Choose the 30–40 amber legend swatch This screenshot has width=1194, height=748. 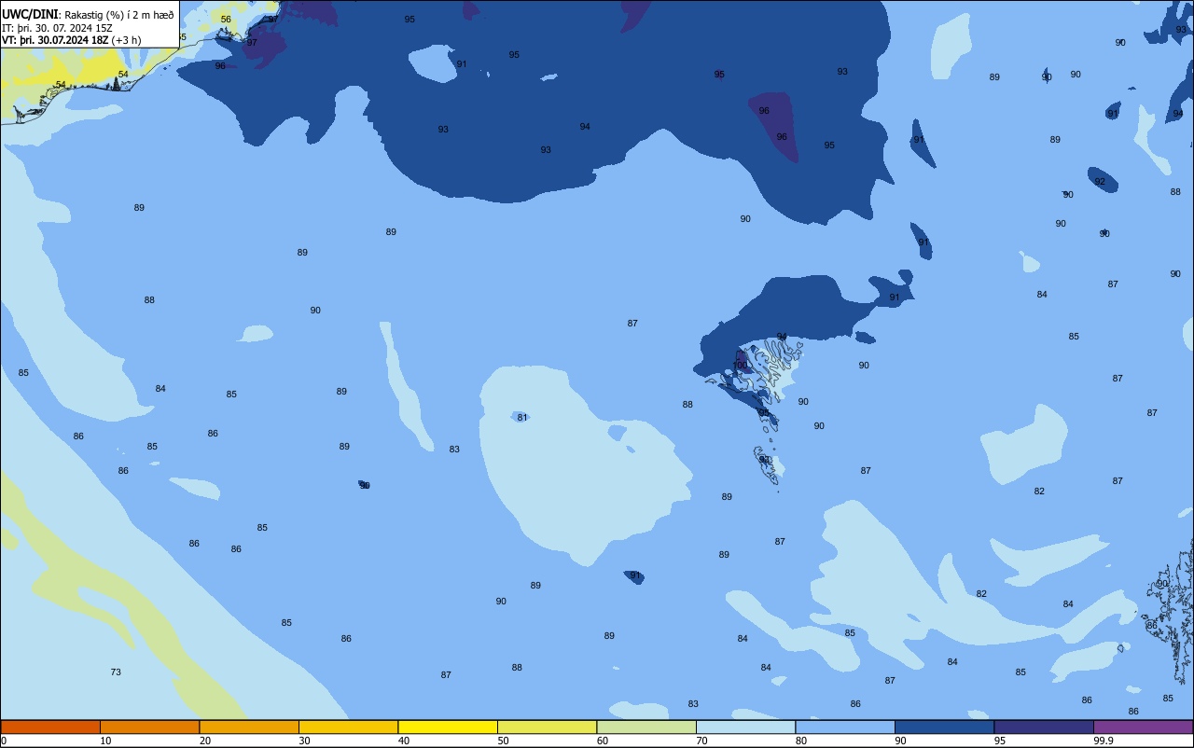coord(348,727)
